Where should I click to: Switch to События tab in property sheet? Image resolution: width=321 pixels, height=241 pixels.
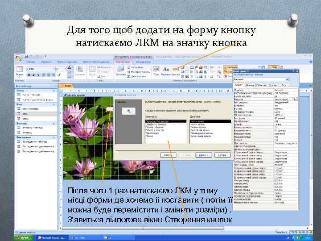[x=261, y=85]
